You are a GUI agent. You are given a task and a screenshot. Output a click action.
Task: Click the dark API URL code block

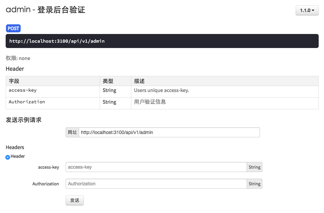162,41
